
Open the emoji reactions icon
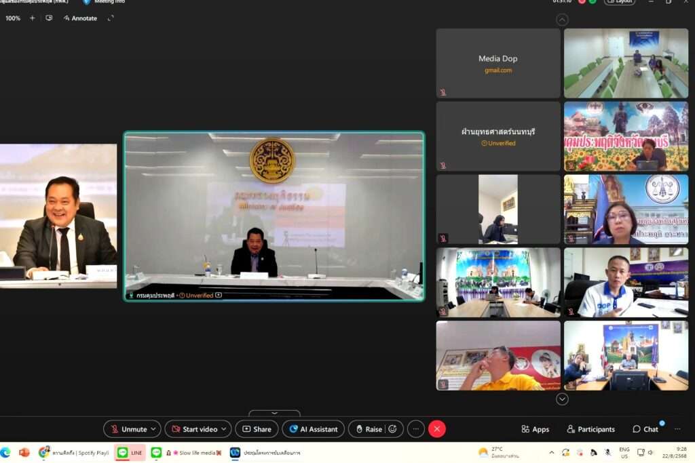[393, 429]
